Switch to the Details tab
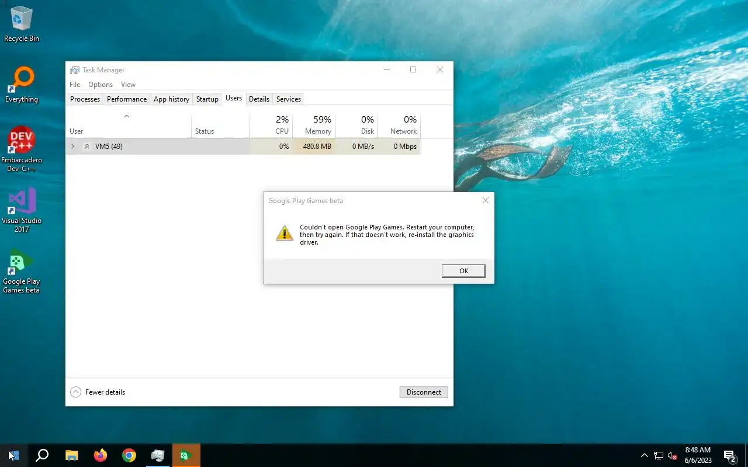Screen dimensions: 748x467 259,99
